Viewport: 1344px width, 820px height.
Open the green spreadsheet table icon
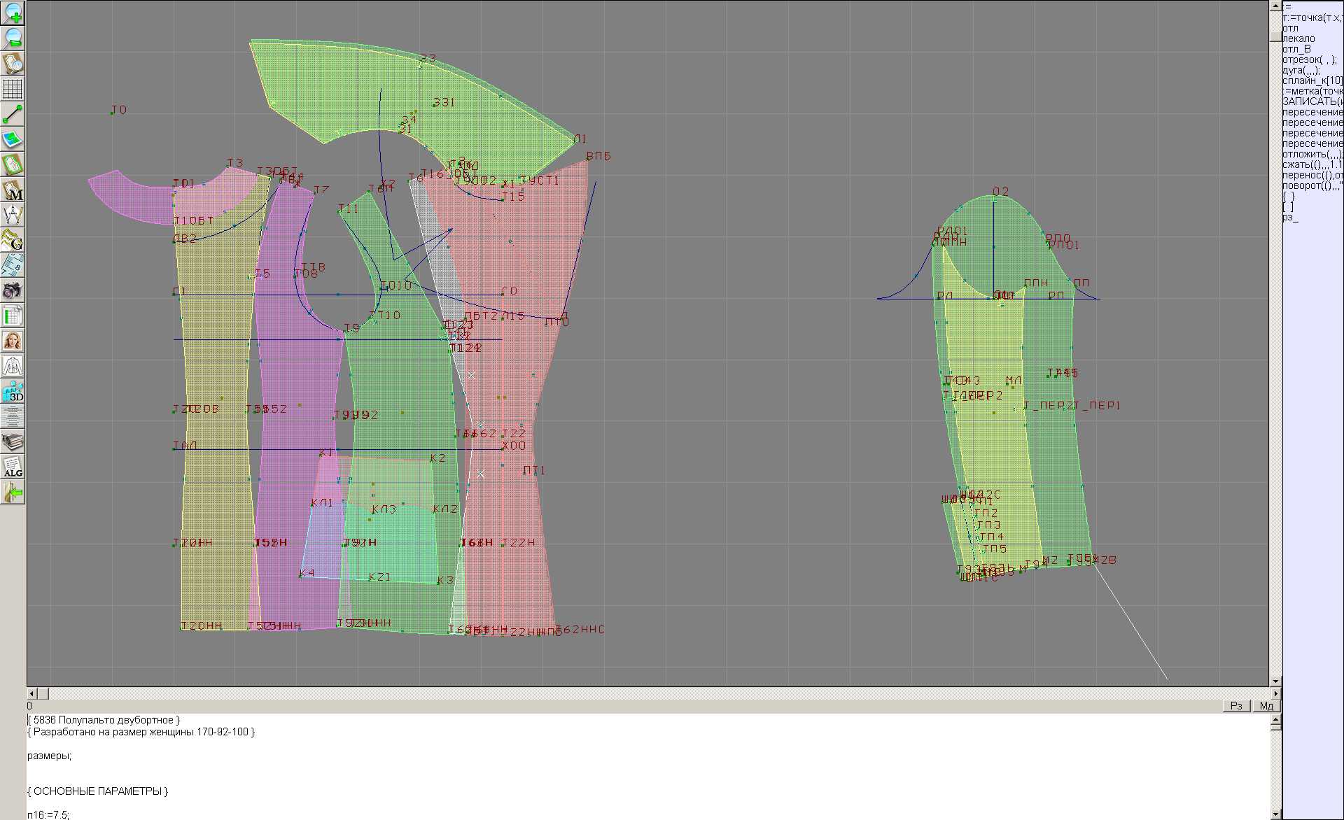[x=13, y=316]
